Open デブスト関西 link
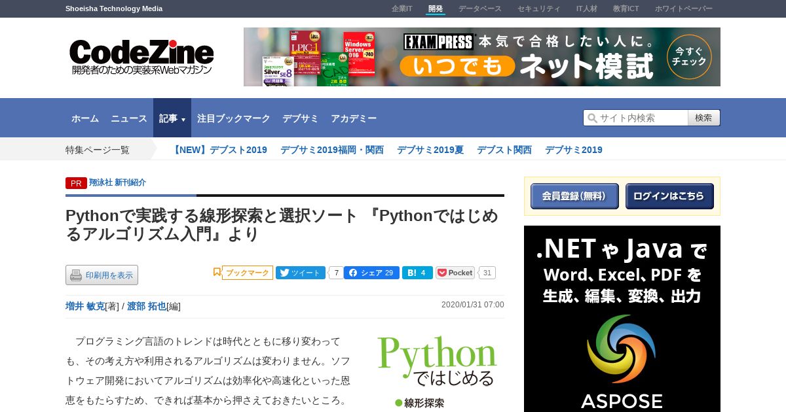The width and height of the screenshot is (786, 412). (x=504, y=150)
